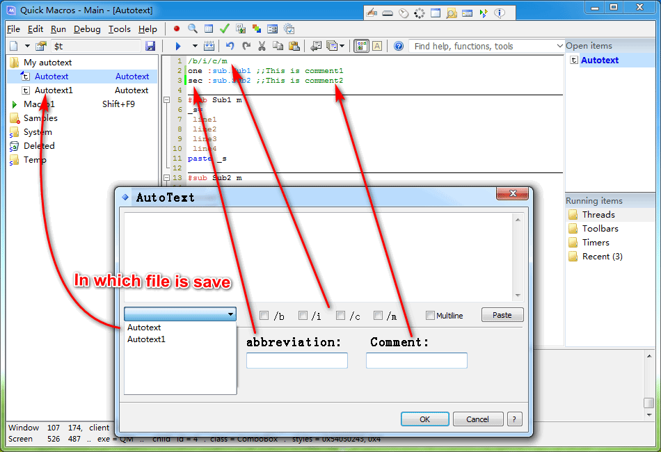Click the OK button in AutoText dialog
Image resolution: width=661 pixels, height=452 pixels.
click(424, 419)
